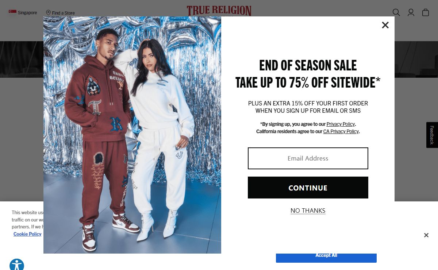Image resolution: width=438 pixels, height=270 pixels.
Task: Click the CONTINUE button
Action: click(308, 188)
